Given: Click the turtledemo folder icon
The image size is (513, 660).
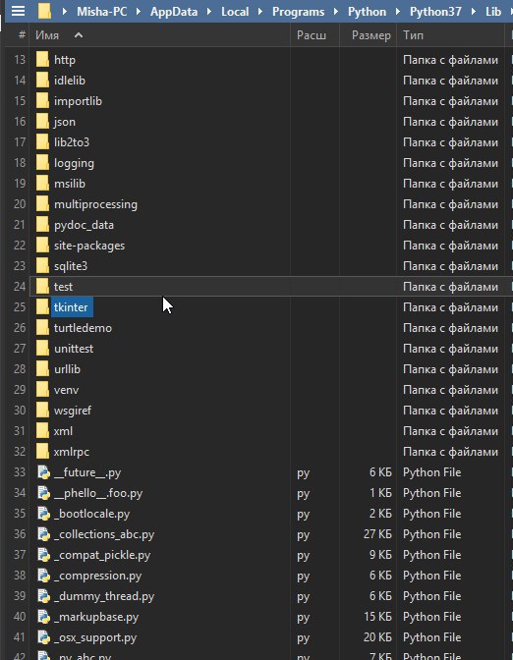Looking at the screenshot, I should pos(42,328).
